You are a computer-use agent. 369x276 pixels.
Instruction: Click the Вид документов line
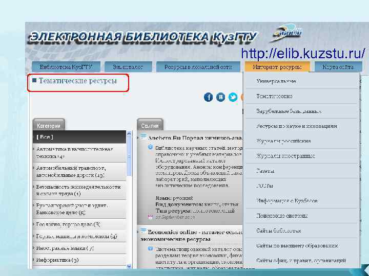pos(197,204)
